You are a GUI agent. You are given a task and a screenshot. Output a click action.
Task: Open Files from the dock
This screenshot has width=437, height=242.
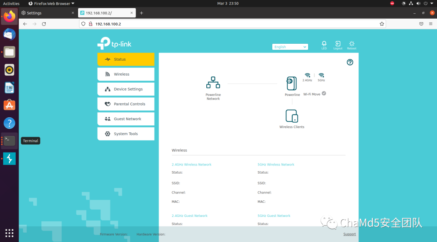(x=9, y=52)
